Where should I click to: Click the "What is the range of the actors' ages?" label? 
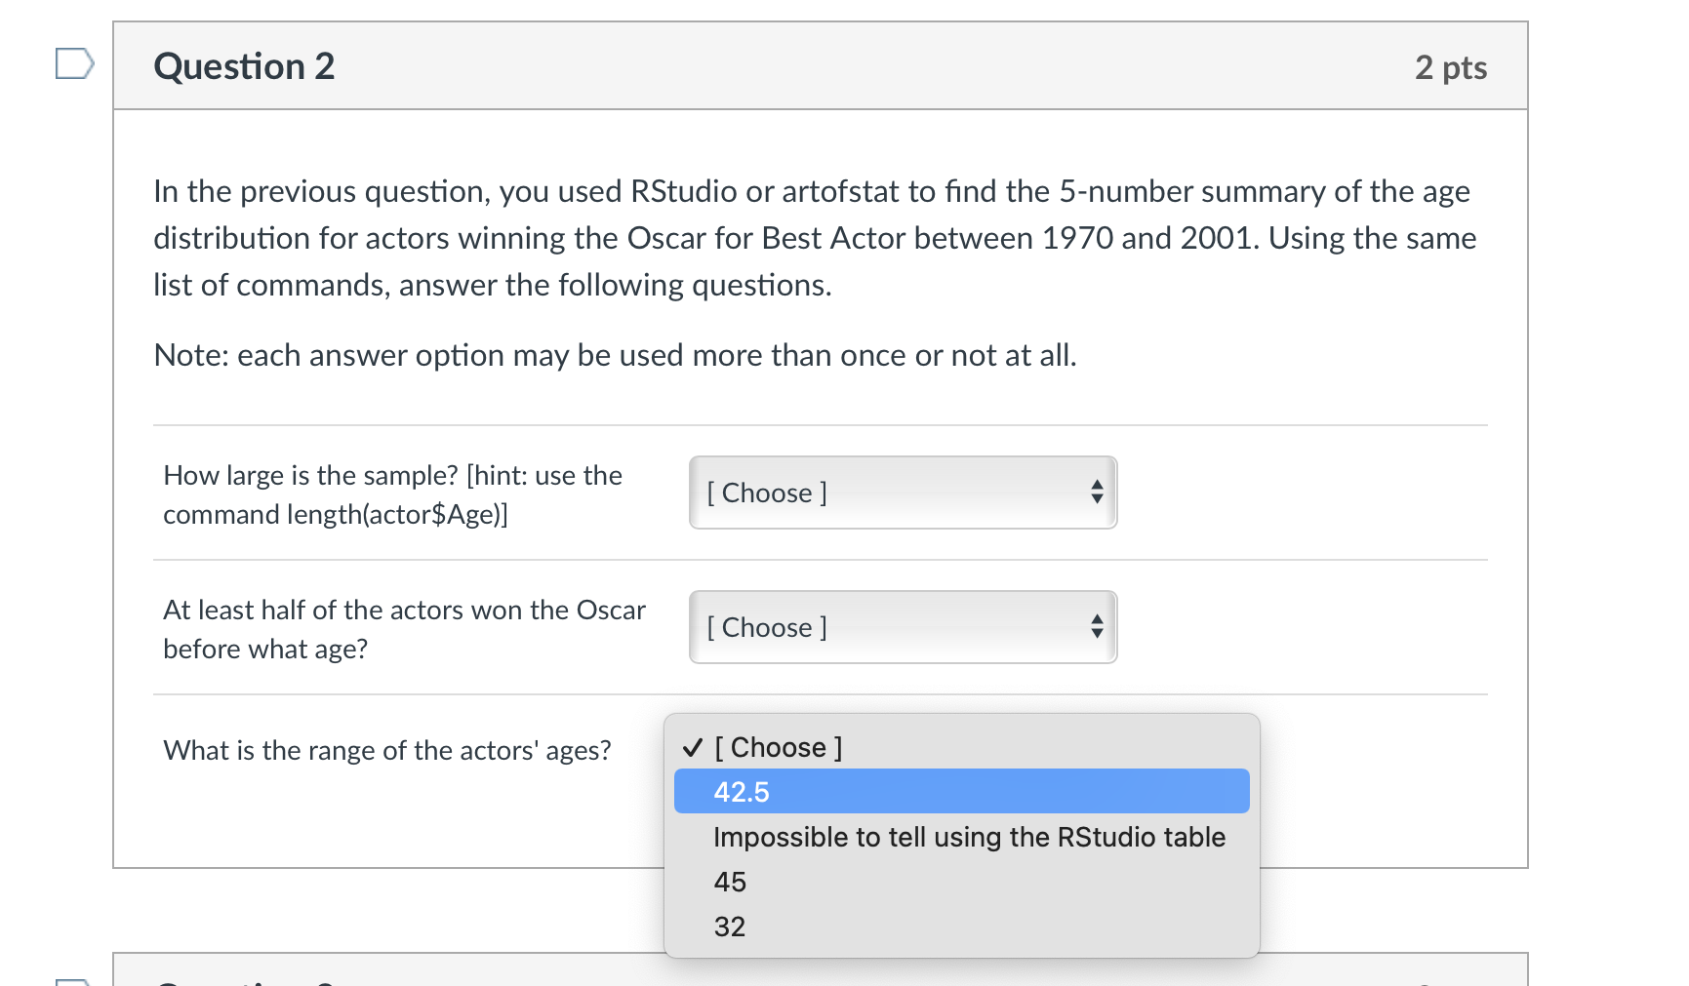coord(387,749)
